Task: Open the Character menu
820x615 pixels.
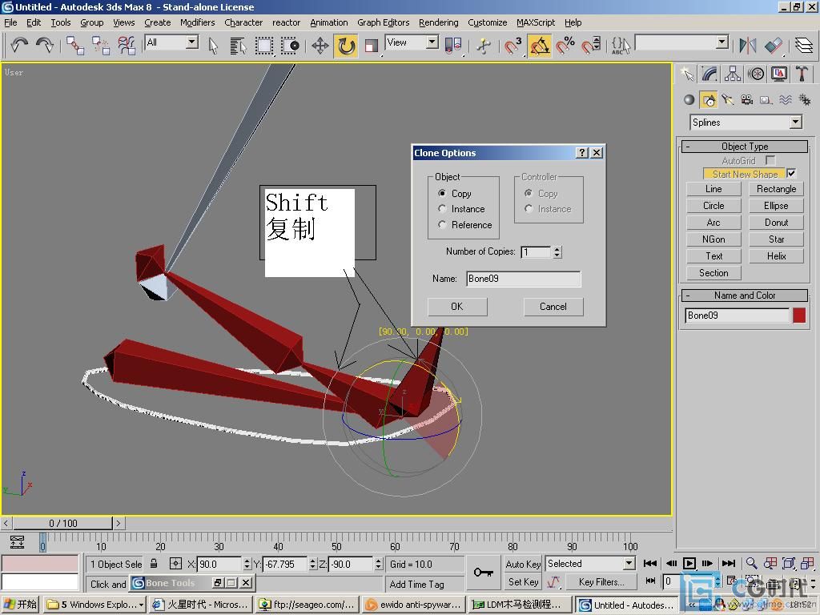Action: coord(243,22)
